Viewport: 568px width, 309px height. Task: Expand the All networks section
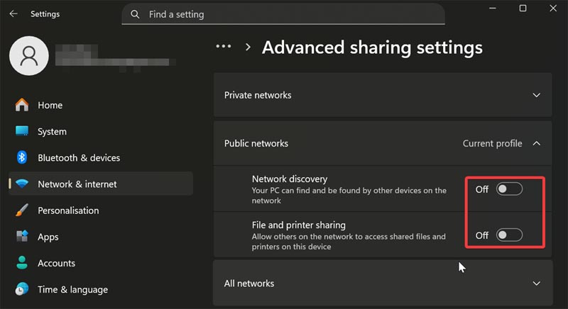pos(537,283)
